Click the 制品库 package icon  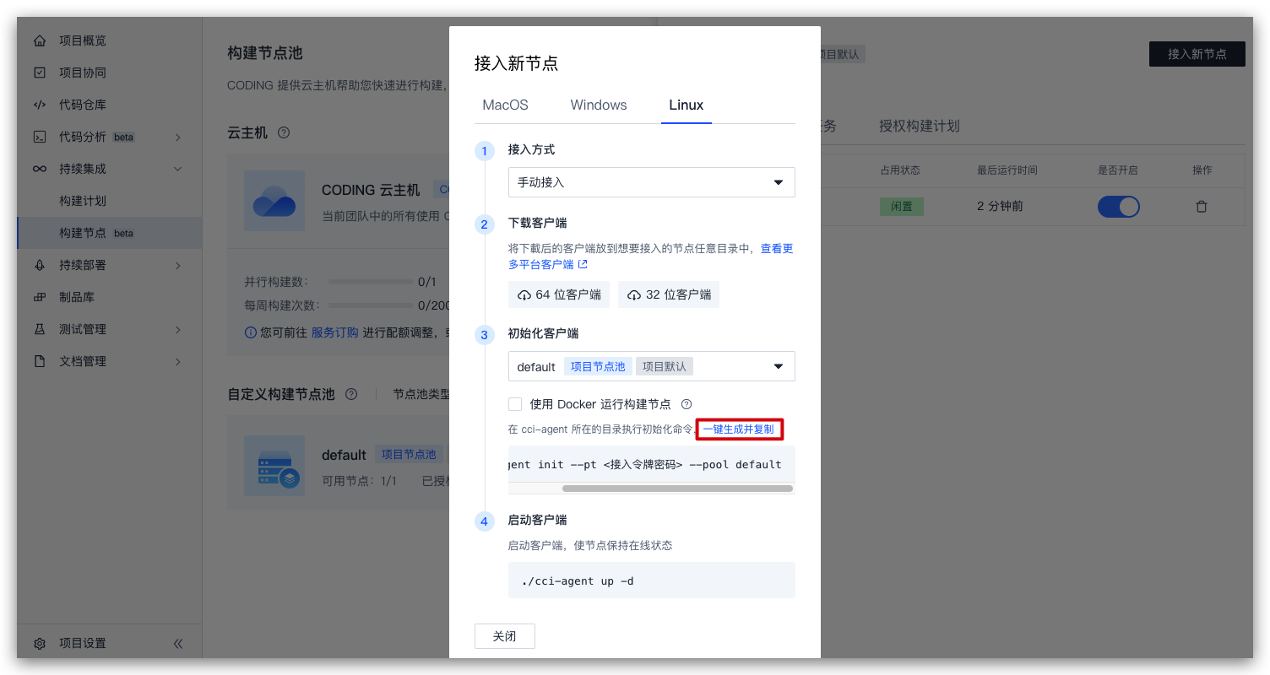(x=40, y=297)
